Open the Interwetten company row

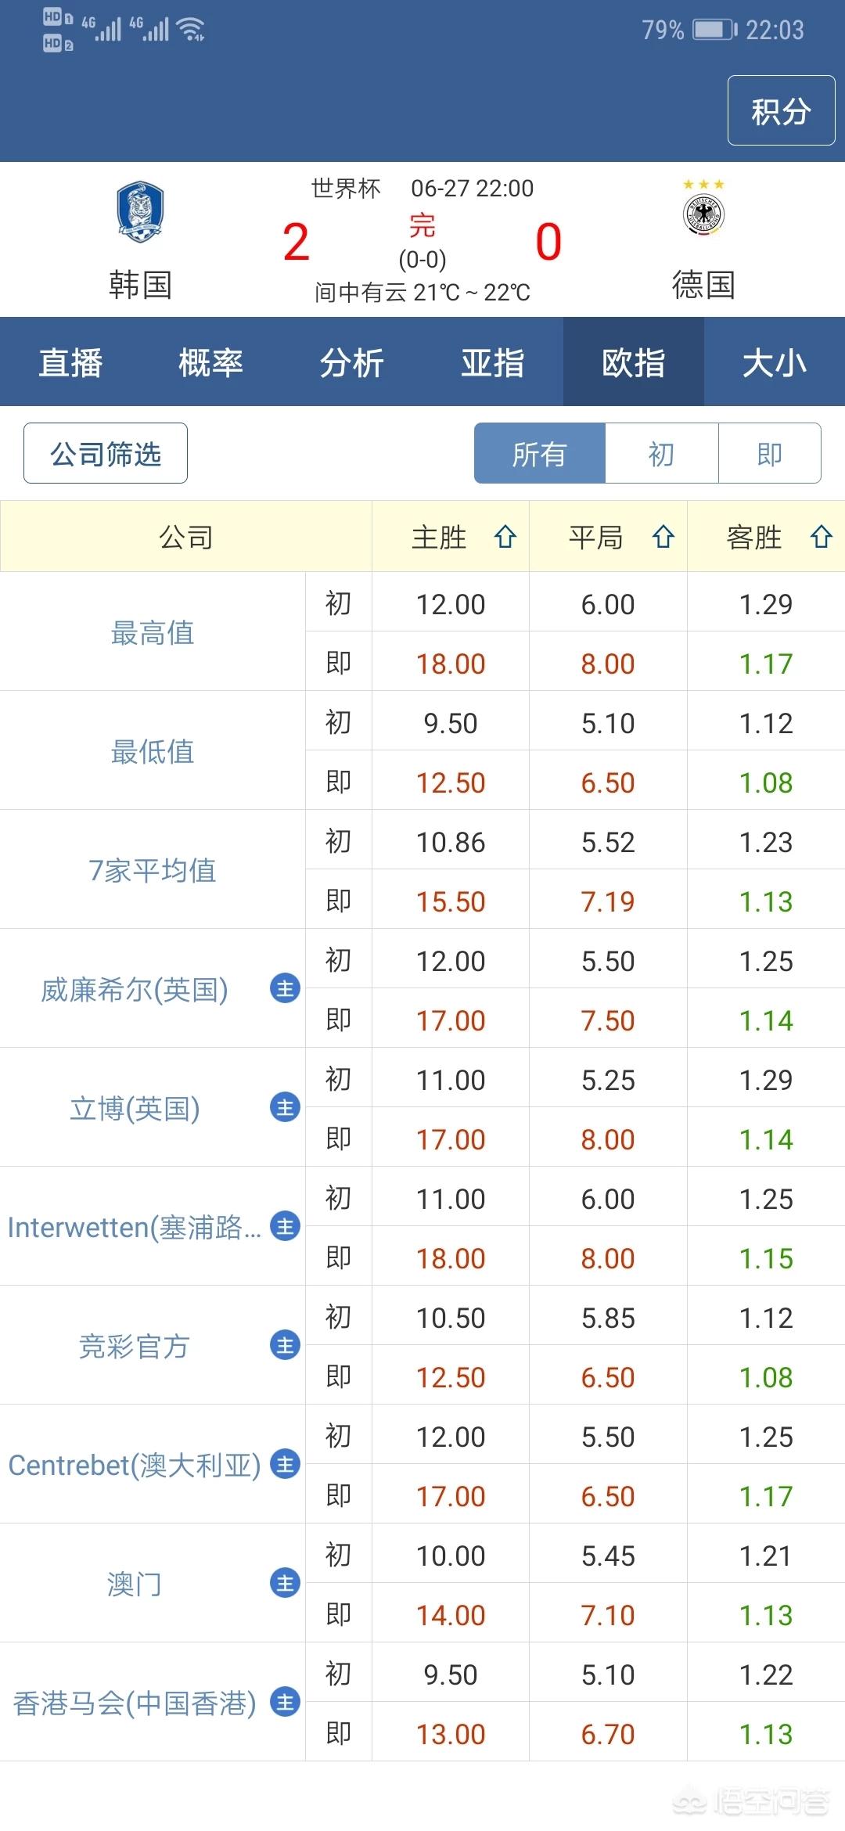[135, 1227]
